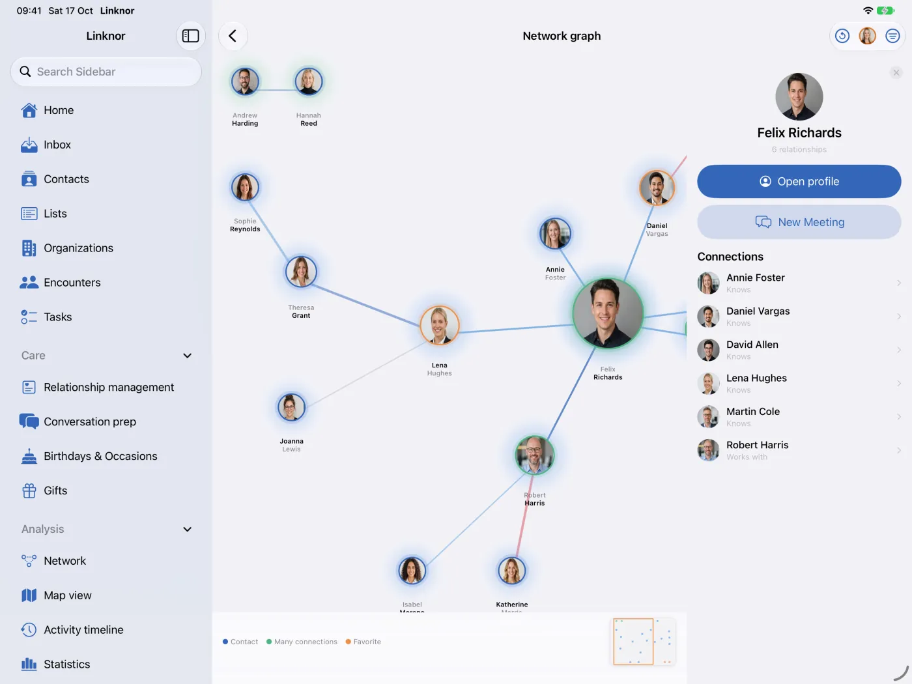
Task: Open Lists in the sidebar
Action: 106,214
